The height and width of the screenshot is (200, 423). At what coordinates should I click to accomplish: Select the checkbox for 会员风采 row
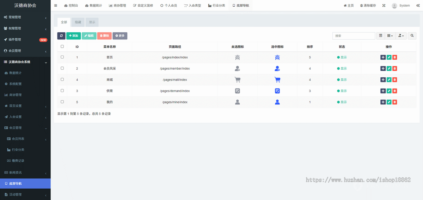[x=62, y=69]
